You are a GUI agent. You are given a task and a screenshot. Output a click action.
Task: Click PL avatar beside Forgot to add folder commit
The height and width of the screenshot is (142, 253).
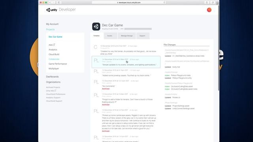[x=96, y=95]
